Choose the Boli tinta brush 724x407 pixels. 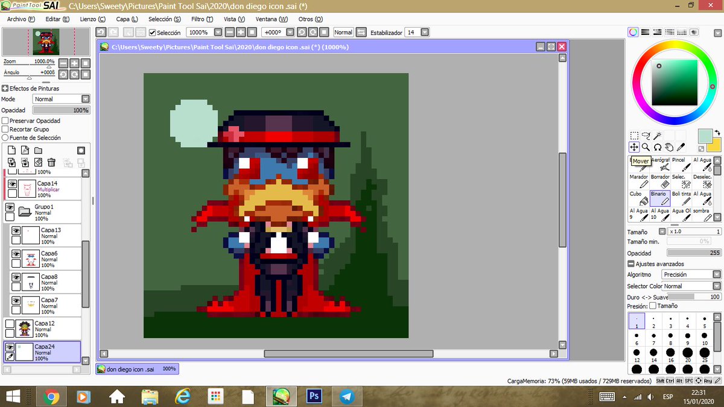point(681,198)
